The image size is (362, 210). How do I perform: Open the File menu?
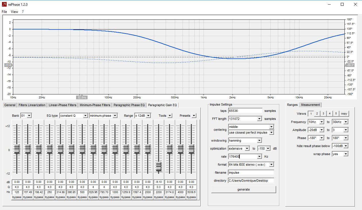point(4,12)
